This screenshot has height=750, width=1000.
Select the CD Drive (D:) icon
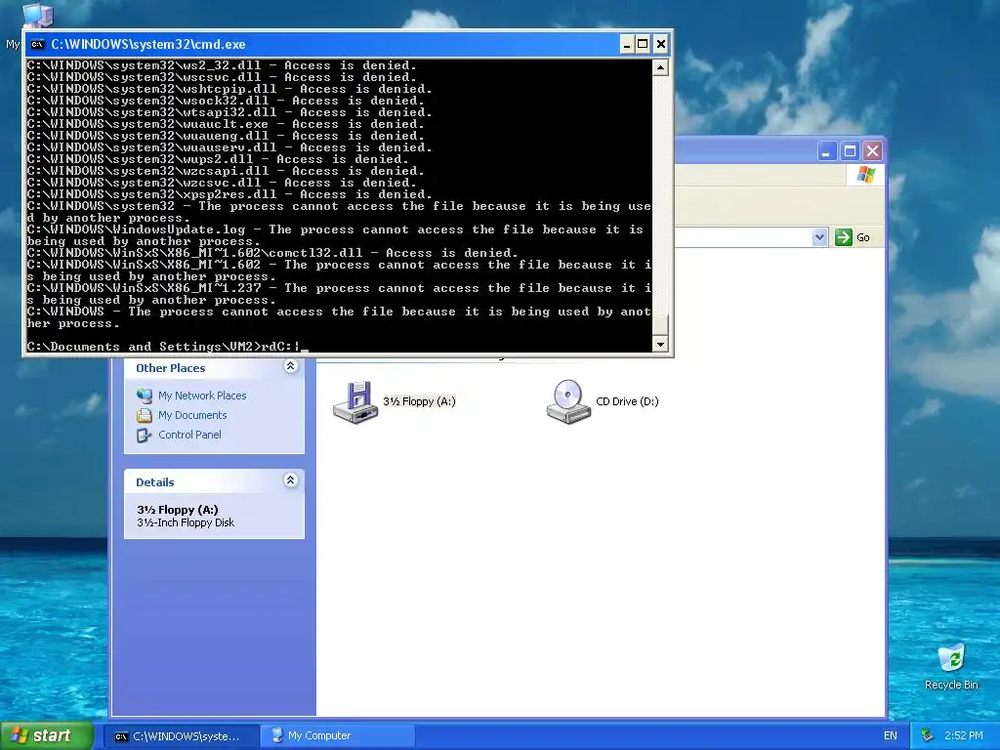[568, 401]
